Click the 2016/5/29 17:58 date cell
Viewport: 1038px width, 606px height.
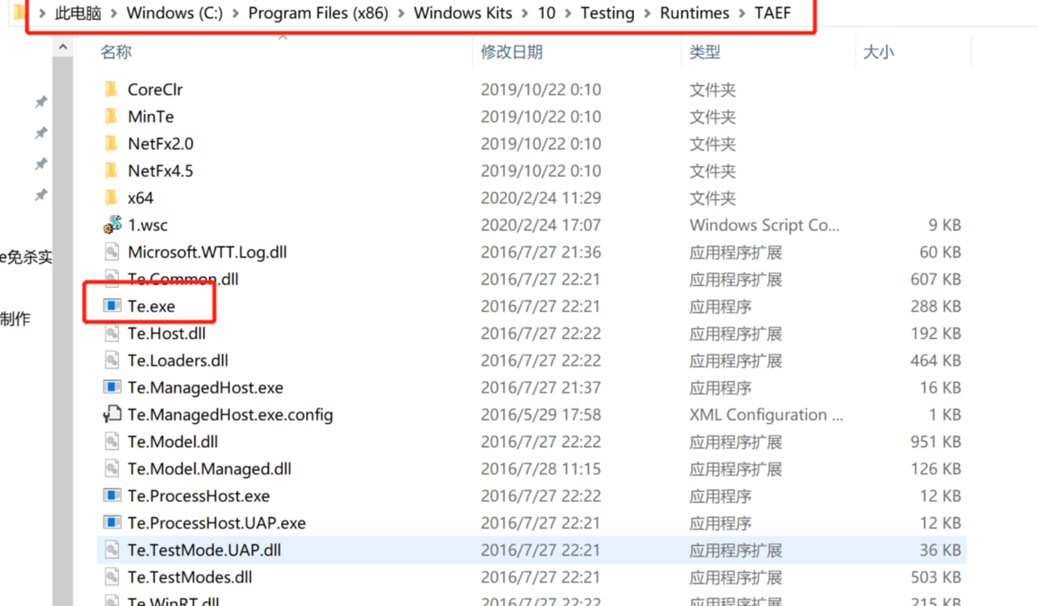[541, 414]
